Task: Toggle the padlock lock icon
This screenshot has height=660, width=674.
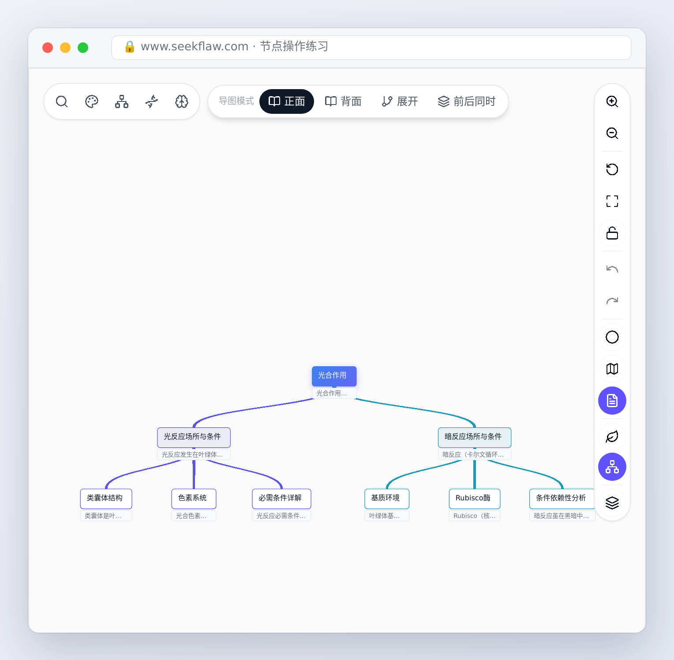Action: 612,233
